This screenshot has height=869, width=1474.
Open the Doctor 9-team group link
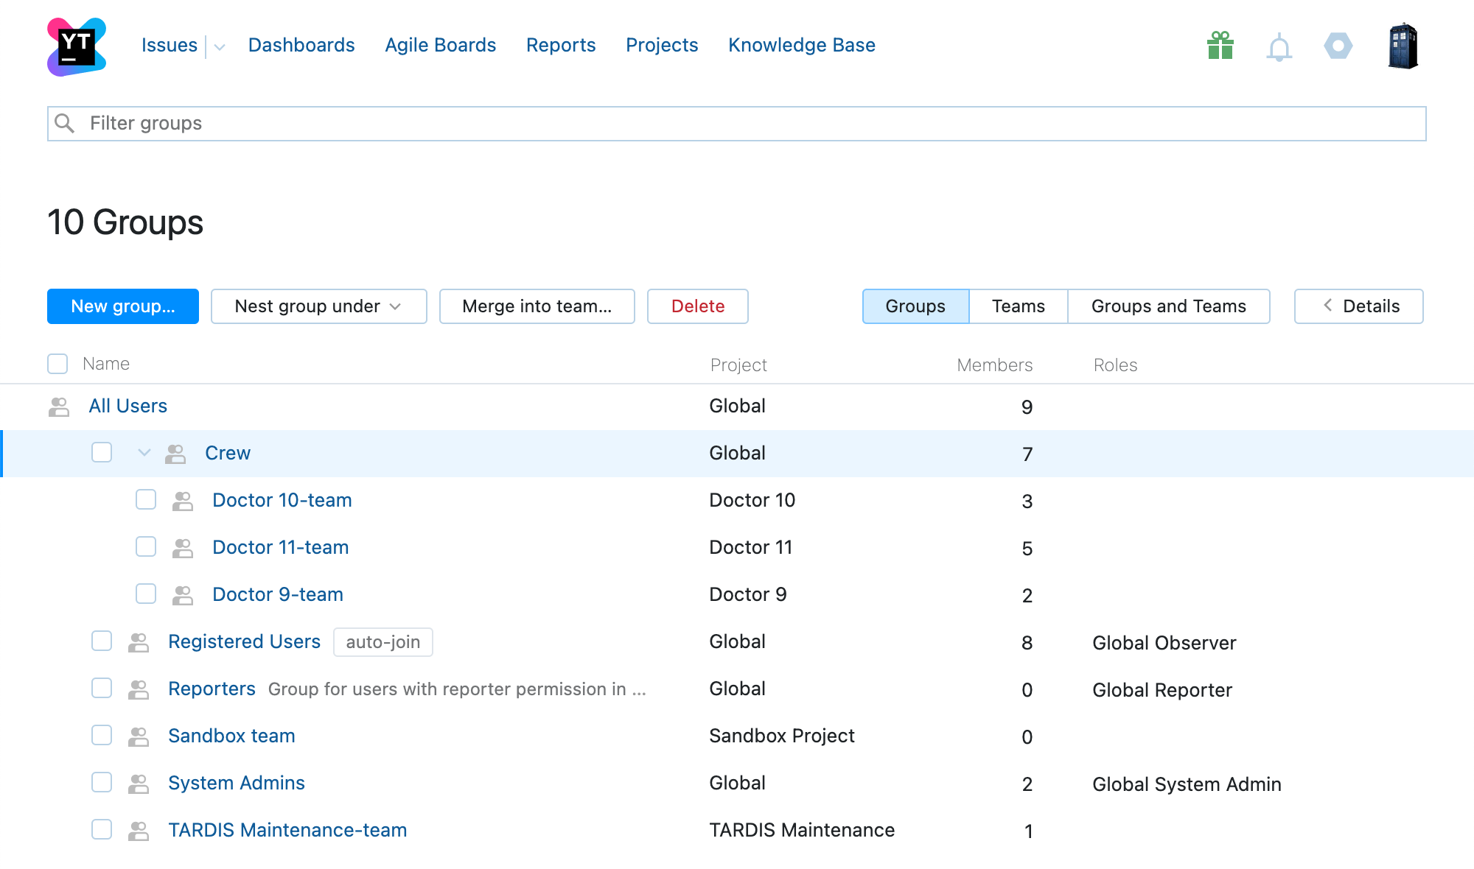(x=277, y=594)
